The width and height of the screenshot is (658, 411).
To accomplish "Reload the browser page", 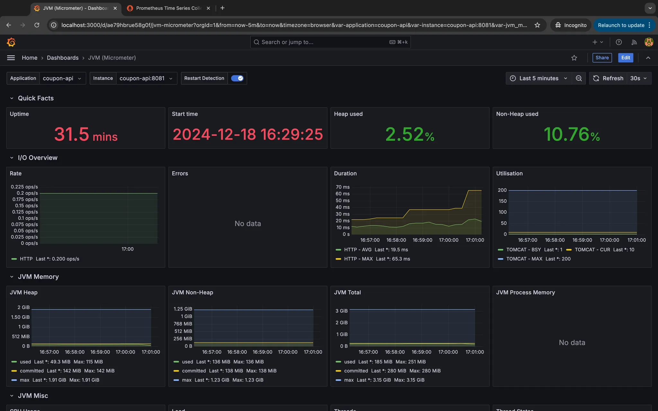I will (37, 25).
